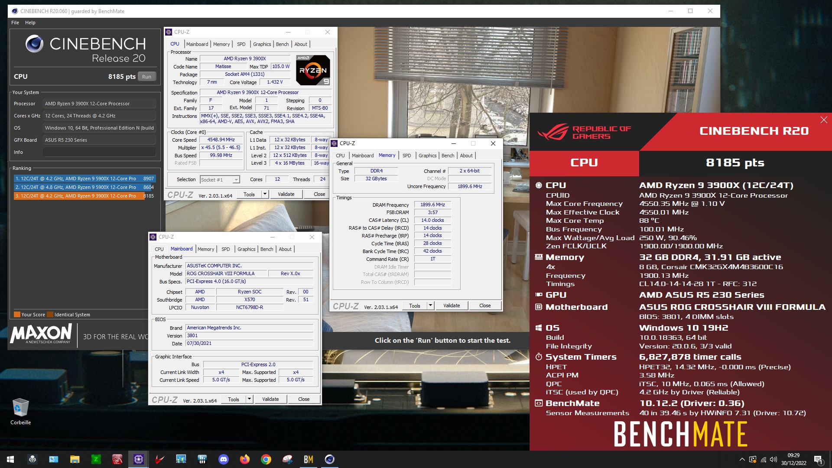Screen dimensions: 832x468
Task: Click the orange Your Score legend swatch
Action: 17,315
